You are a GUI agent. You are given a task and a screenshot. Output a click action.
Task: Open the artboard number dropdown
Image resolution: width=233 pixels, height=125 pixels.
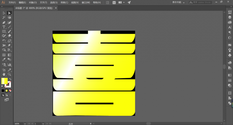tap(43, 124)
